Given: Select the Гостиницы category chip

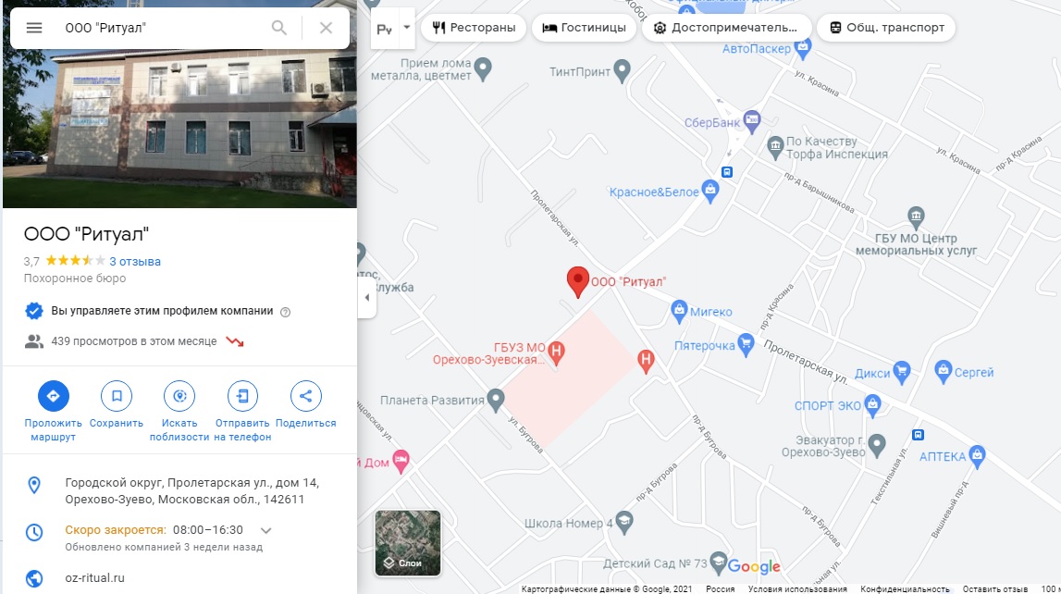Looking at the screenshot, I should pos(584,28).
